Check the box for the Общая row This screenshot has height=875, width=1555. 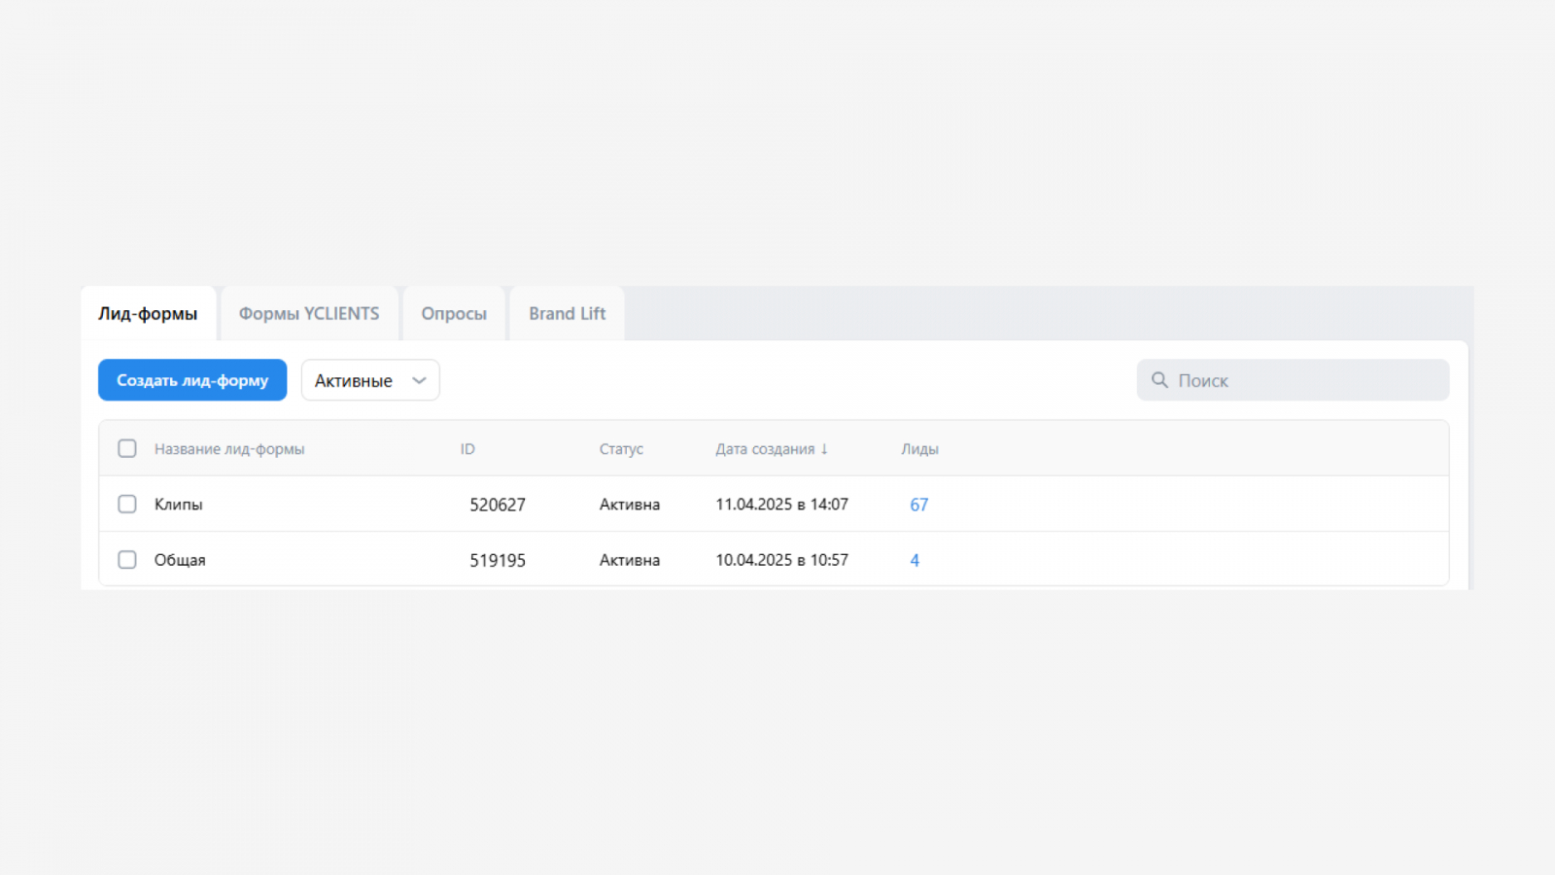tap(127, 560)
